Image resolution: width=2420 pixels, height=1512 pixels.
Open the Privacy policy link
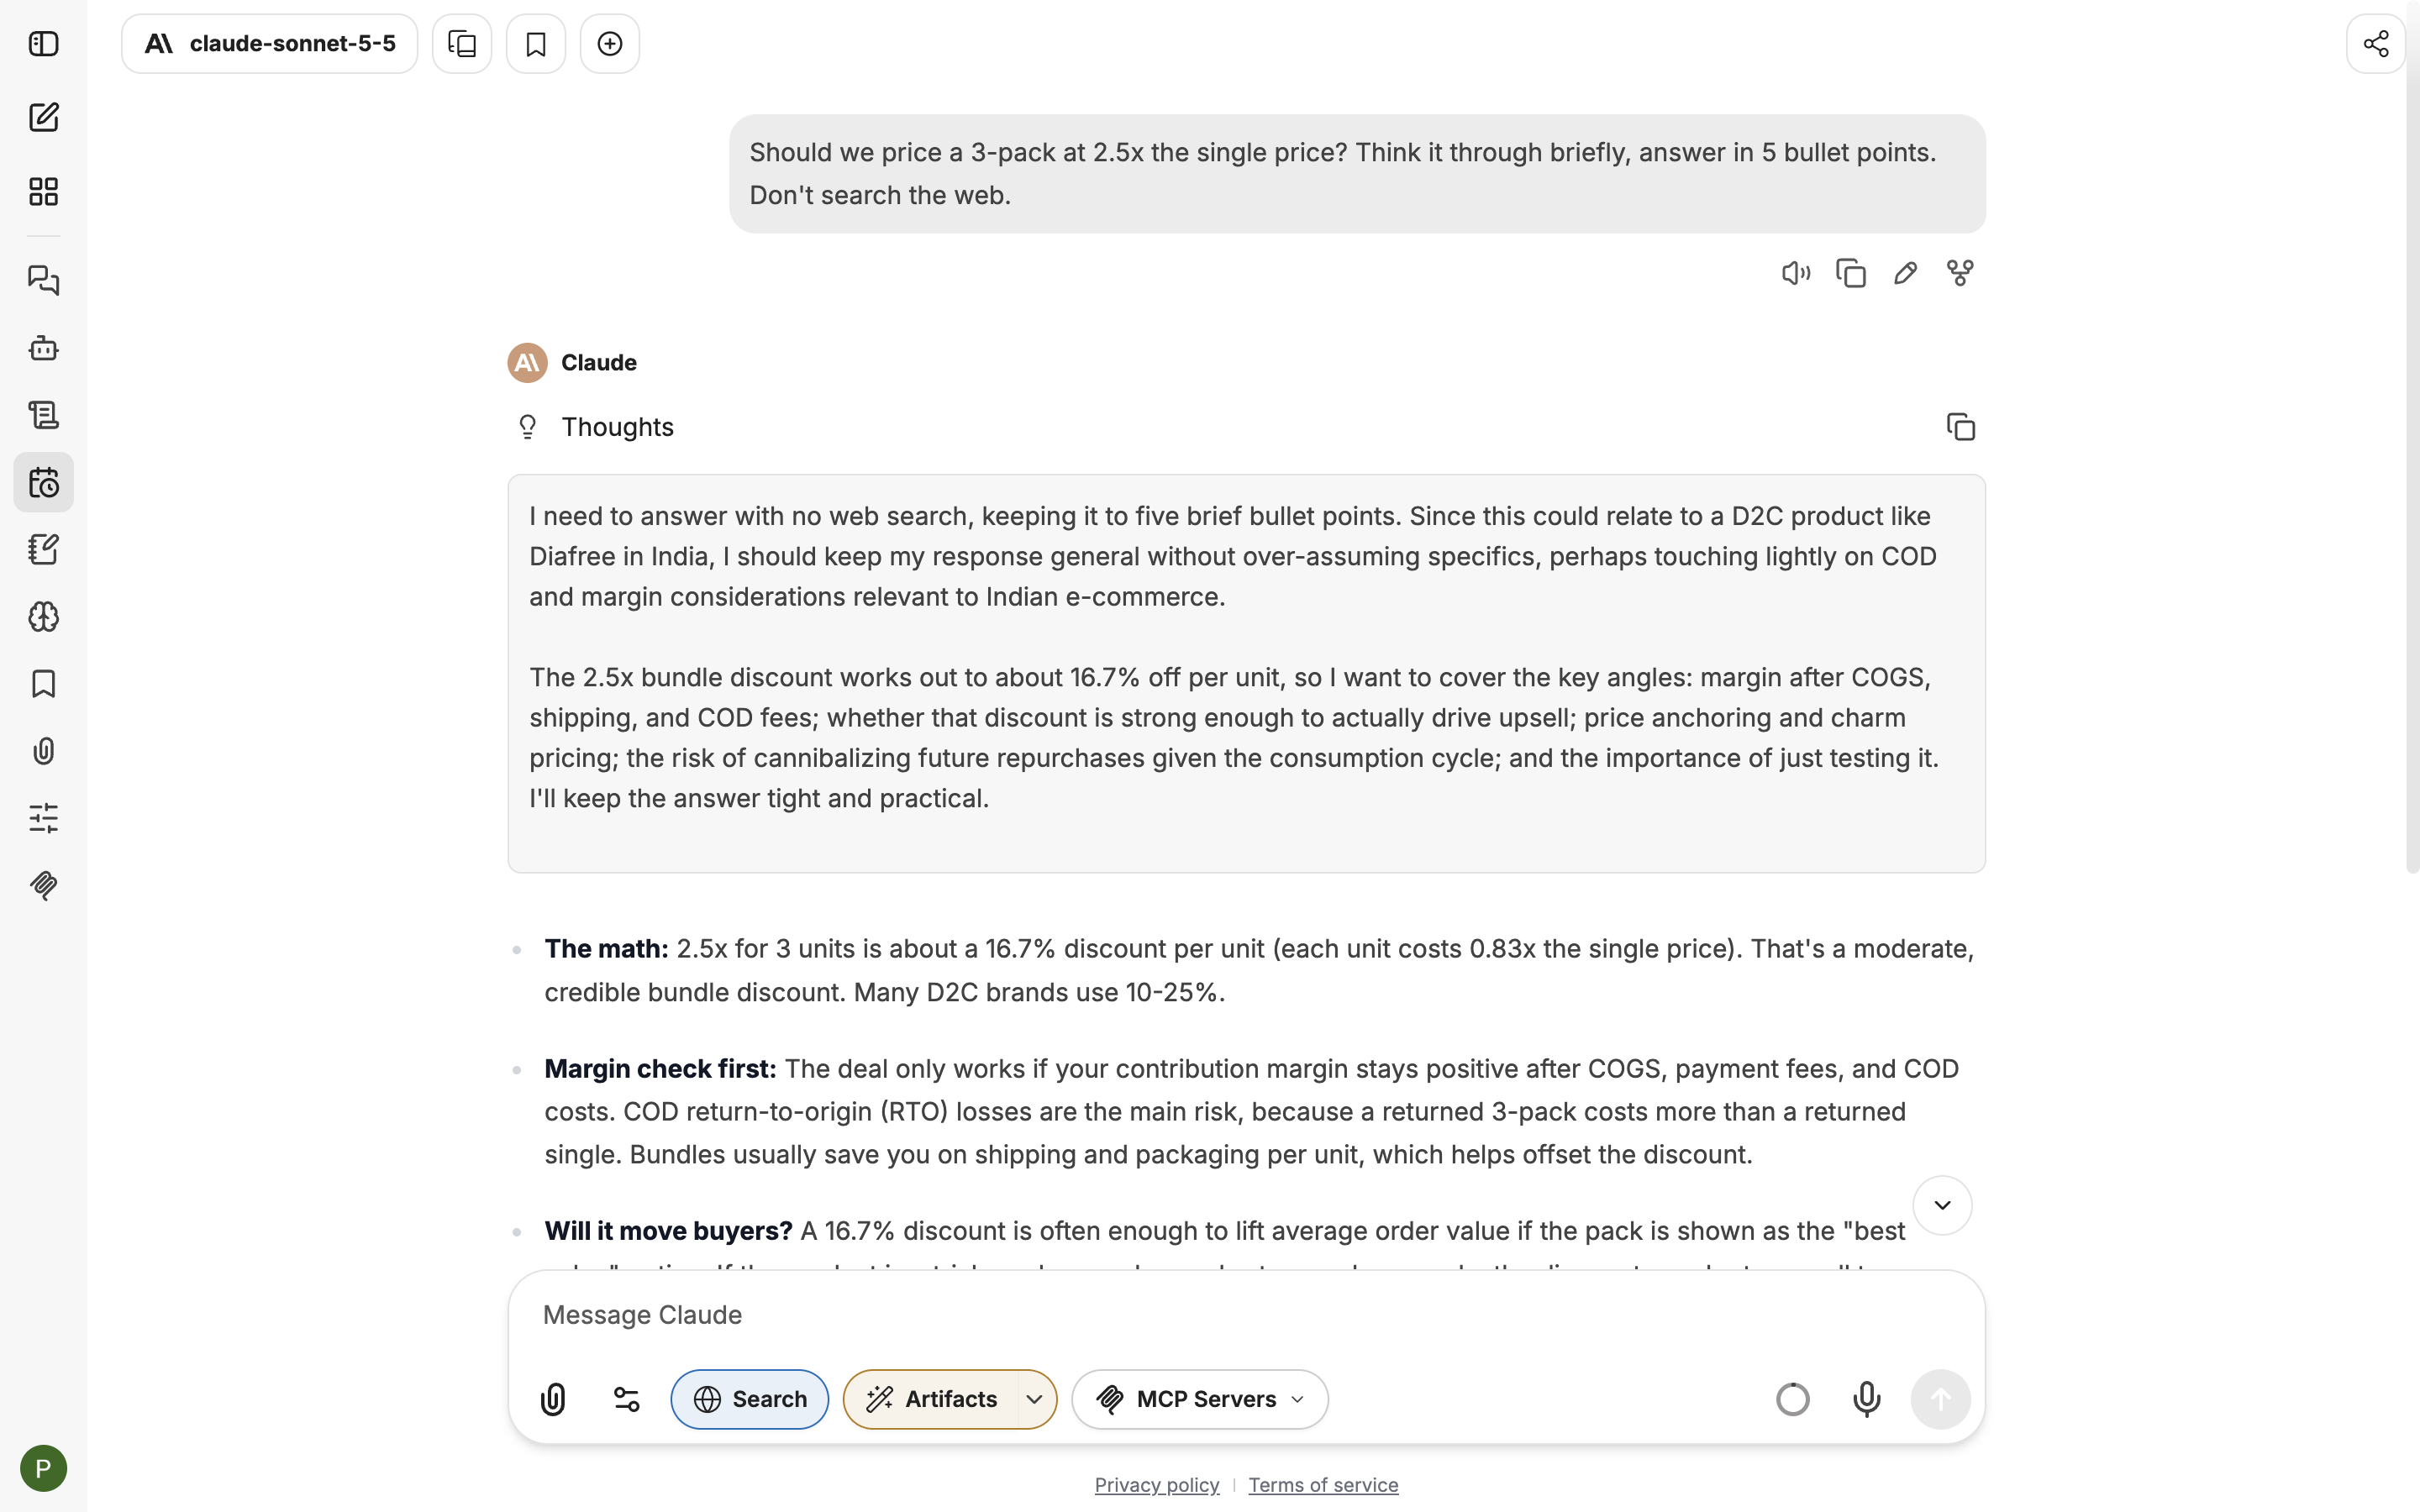click(1156, 1485)
